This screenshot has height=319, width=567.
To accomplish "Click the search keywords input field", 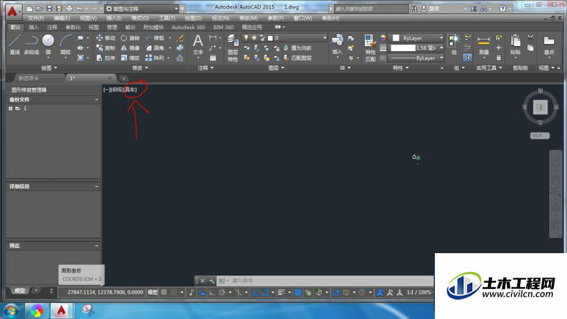I will [371, 9].
